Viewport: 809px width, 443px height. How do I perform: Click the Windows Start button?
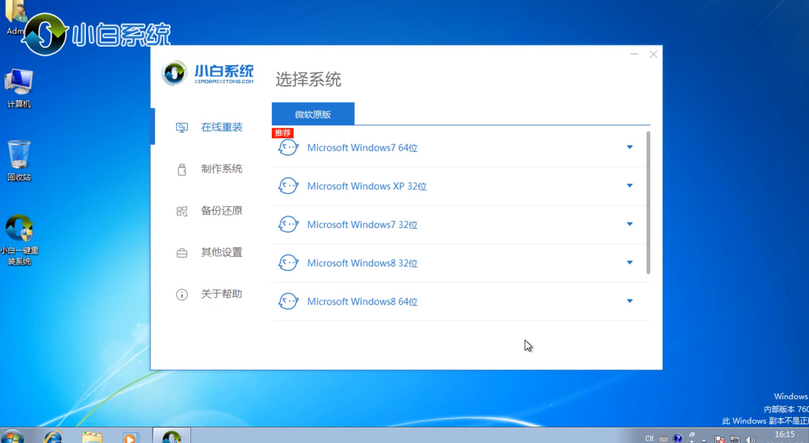(12, 437)
